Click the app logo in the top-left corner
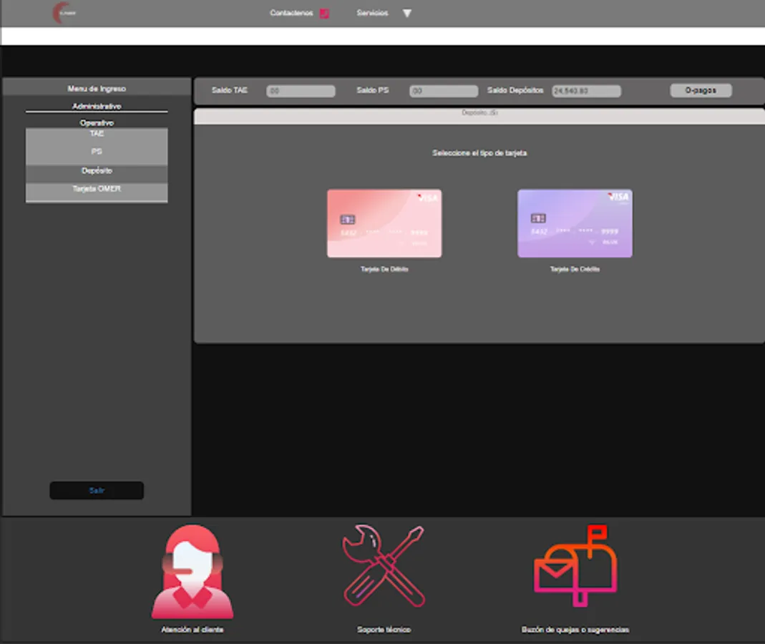 point(65,14)
